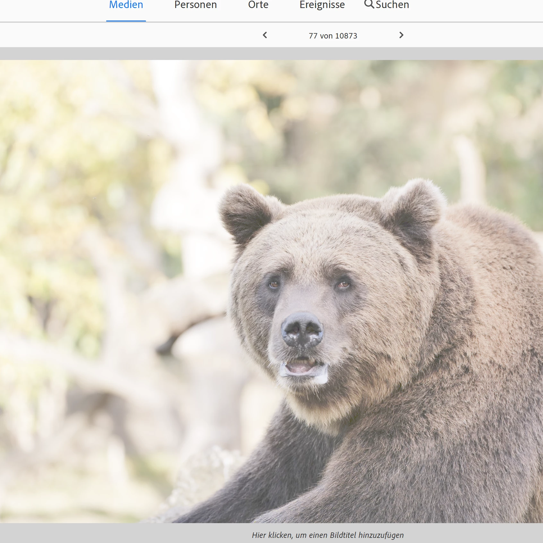
Task: Click the '77 von 10873' counter text
Action: (333, 36)
